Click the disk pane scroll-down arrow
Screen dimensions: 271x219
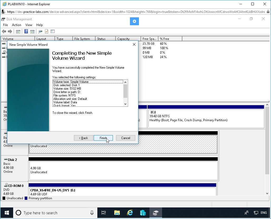point(267,193)
